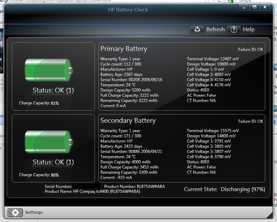
Task: Click Remaining Capacity: 3309 mAh
Action: [129, 172]
